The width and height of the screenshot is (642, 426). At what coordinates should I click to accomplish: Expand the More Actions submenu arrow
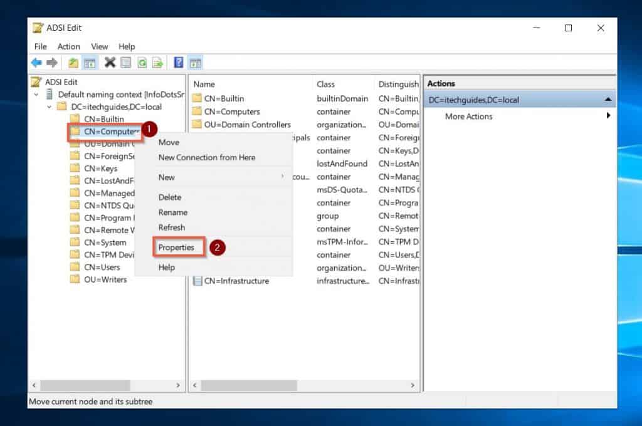coord(608,116)
